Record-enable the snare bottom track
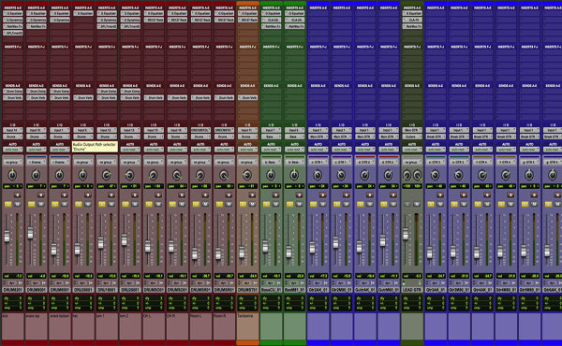 click(65, 195)
